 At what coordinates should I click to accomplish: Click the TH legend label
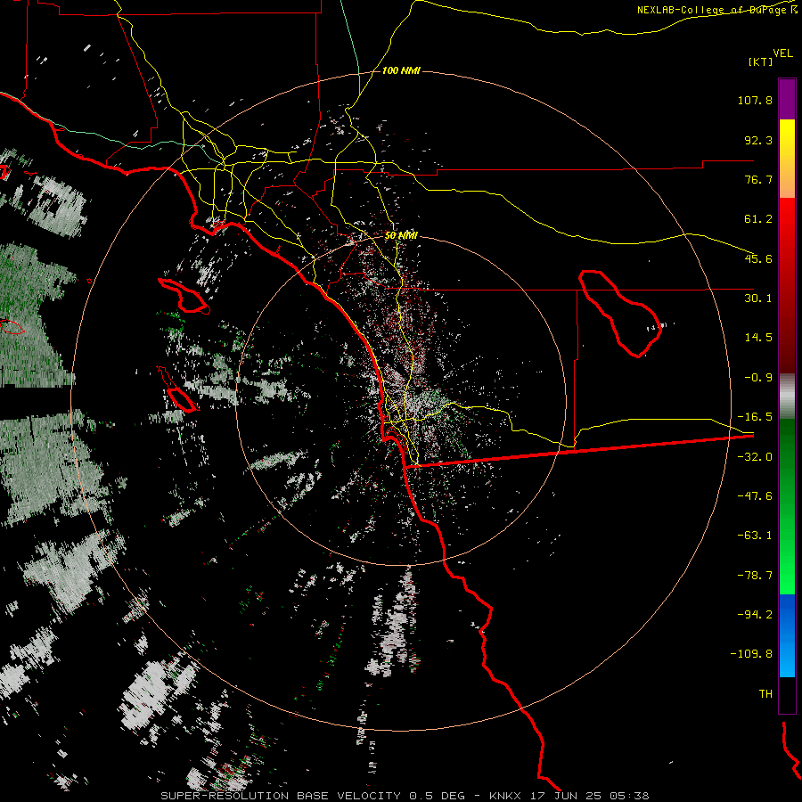pos(765,693)
